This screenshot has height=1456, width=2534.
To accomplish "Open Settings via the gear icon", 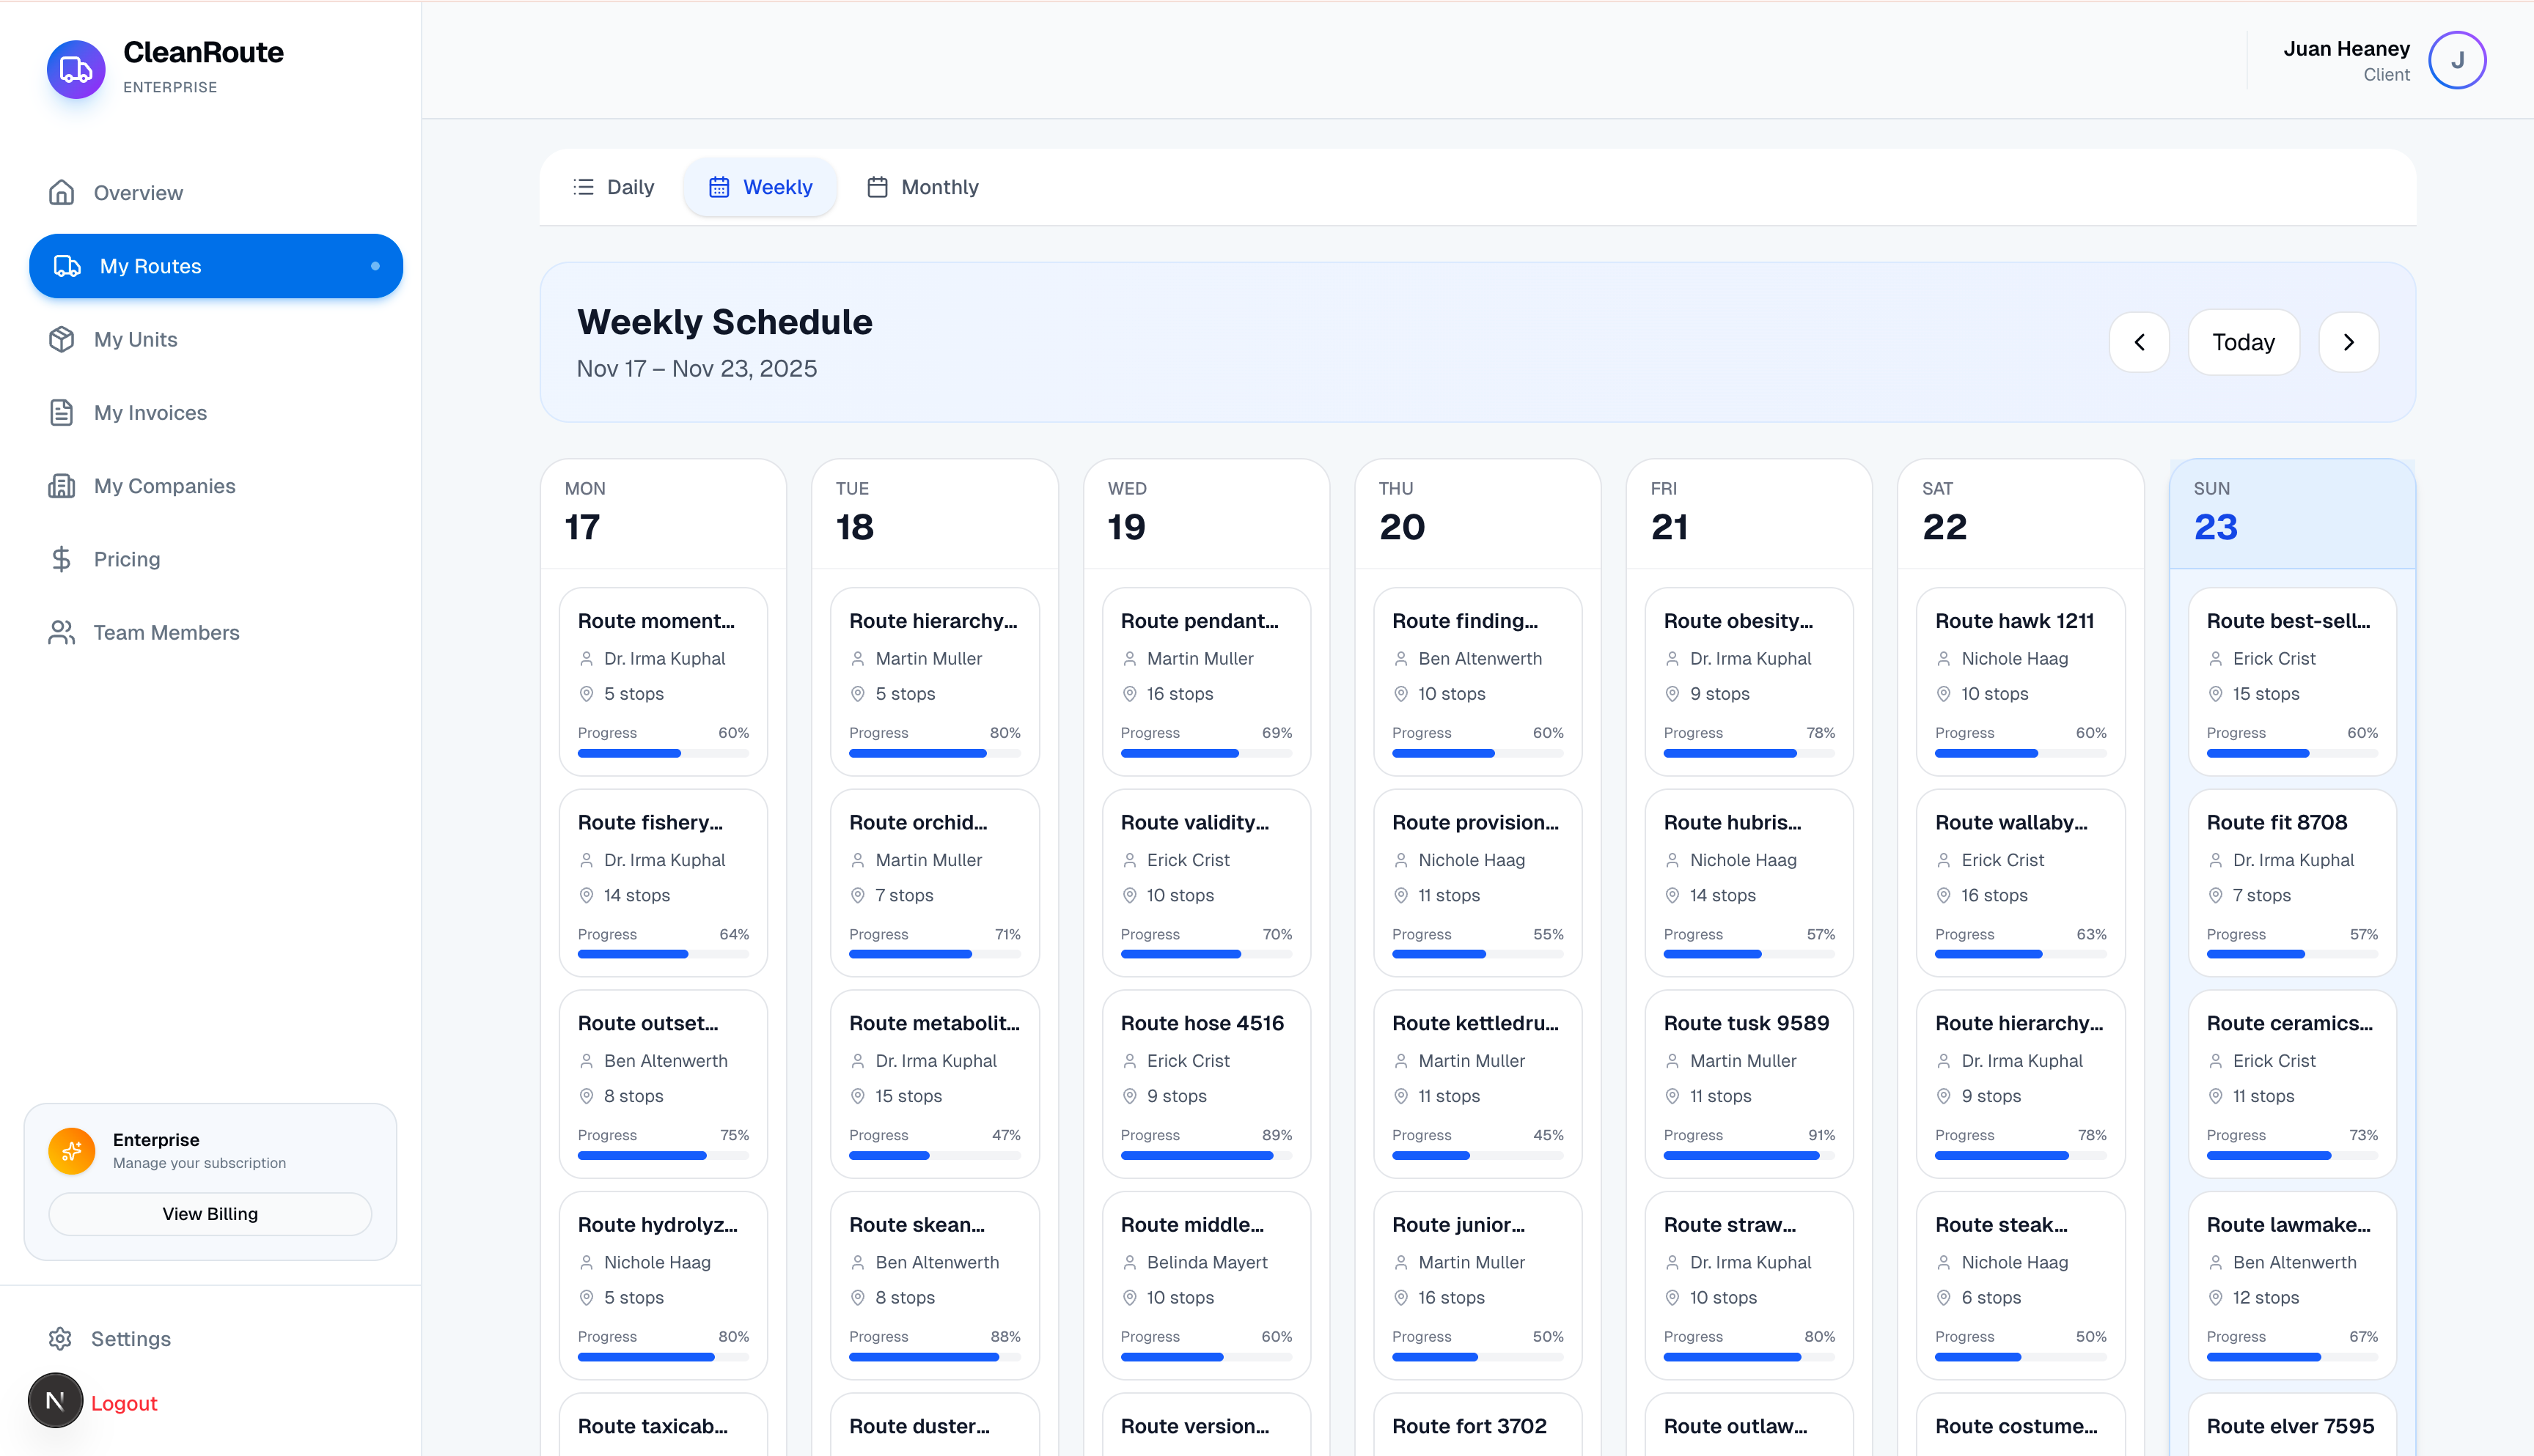I will pyautogui.click(x=61, y=1338).
